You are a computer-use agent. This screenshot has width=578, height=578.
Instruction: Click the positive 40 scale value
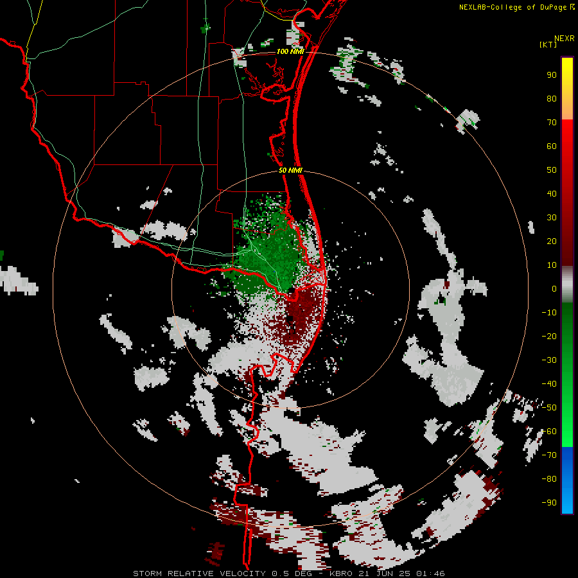[552, 194]
